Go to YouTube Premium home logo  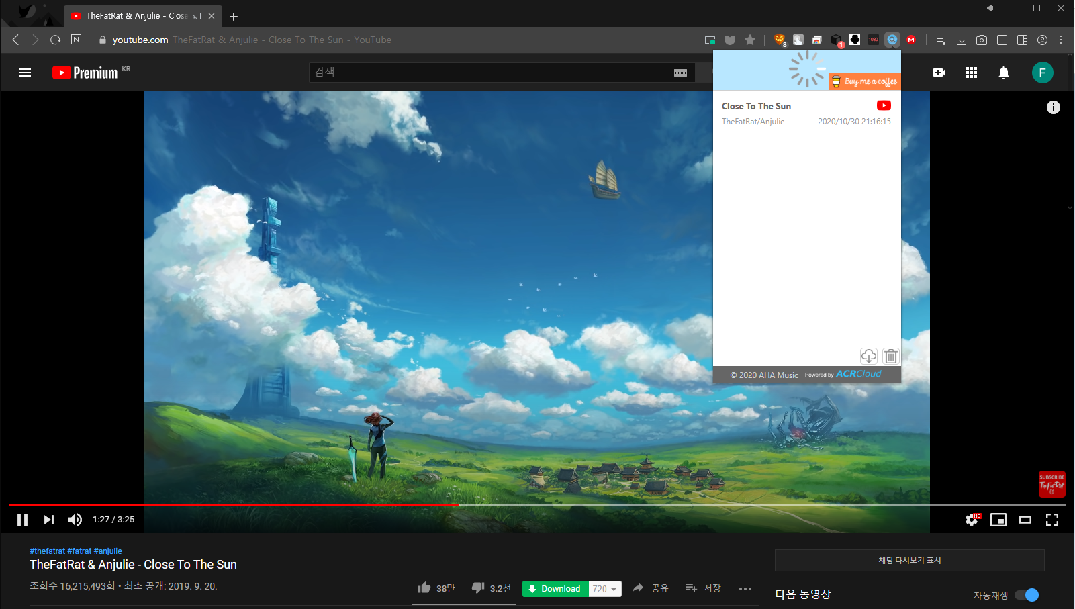click(x=85, y=73)
